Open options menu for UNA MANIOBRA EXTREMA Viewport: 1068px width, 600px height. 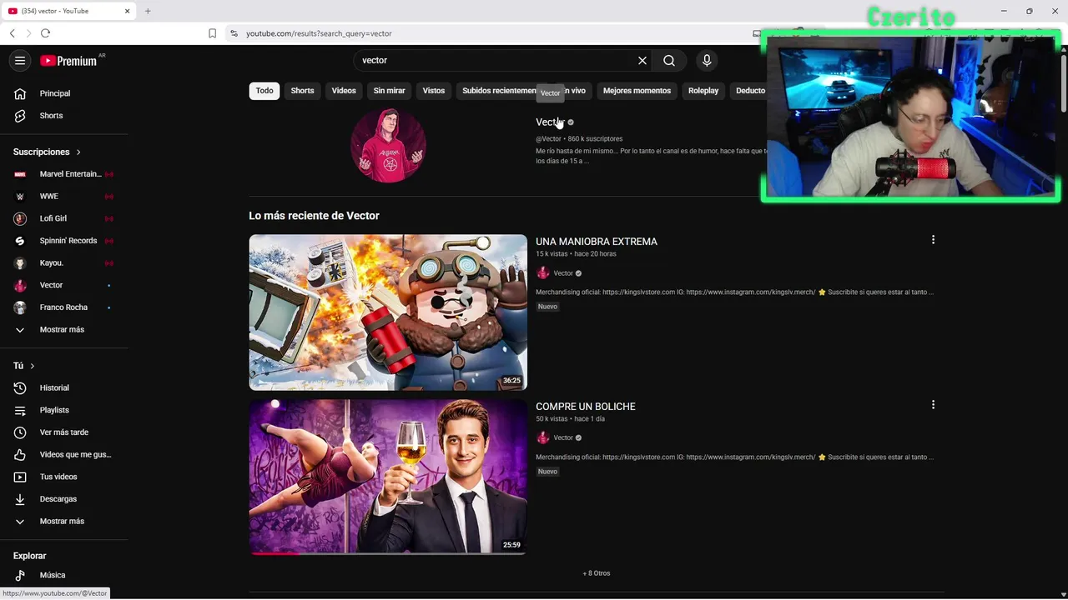tap(933, 240)
